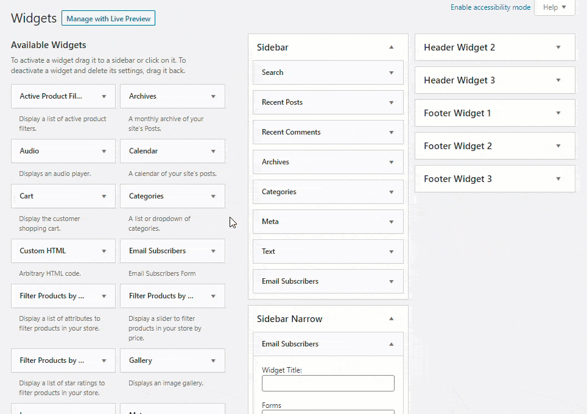Expand Recent Posts widget arrow
The image size is (587, 414).
click(x=391, y=102)
